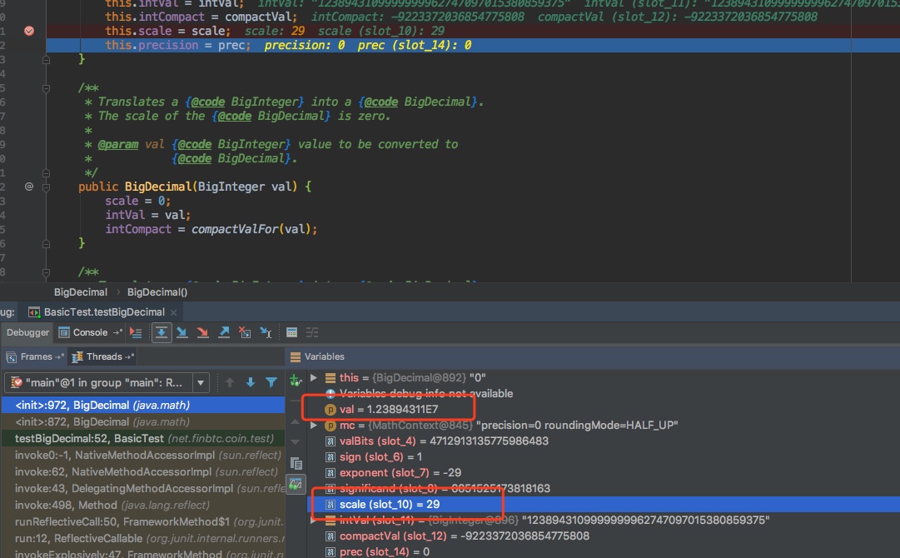
Task: Click the restore arrow beside the Threads tab
Action: pyautogui.click(x=129, y=356)
